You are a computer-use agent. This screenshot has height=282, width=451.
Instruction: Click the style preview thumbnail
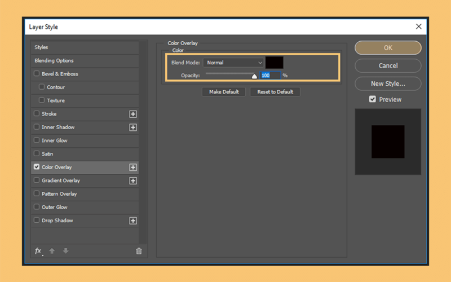[x=388, y=142]
